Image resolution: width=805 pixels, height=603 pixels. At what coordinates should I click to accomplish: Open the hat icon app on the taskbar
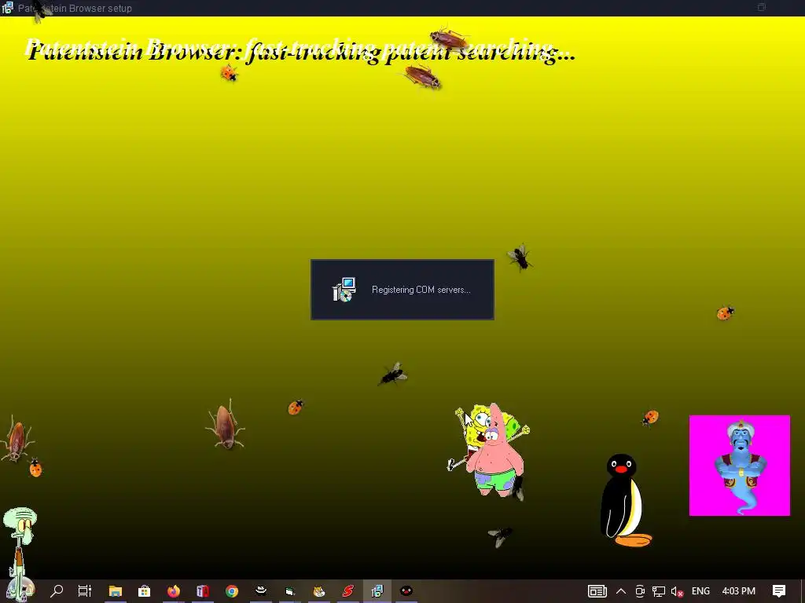click(261, 590)
